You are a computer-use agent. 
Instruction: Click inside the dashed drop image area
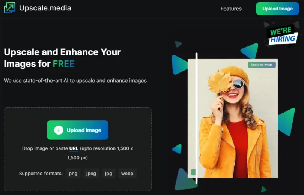click(78, 149)
